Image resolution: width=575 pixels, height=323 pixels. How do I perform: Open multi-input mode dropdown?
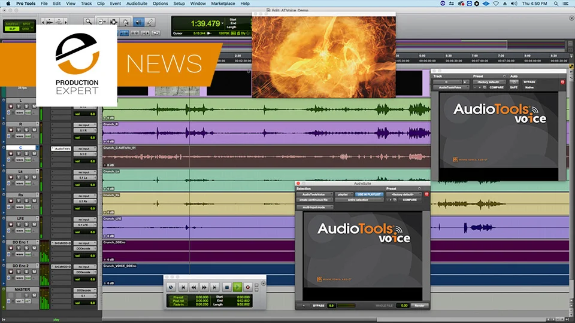pyautogui.click(x=314, y=208)
